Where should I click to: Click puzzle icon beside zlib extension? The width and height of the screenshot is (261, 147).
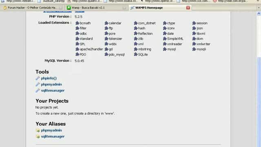pos(136,39)
